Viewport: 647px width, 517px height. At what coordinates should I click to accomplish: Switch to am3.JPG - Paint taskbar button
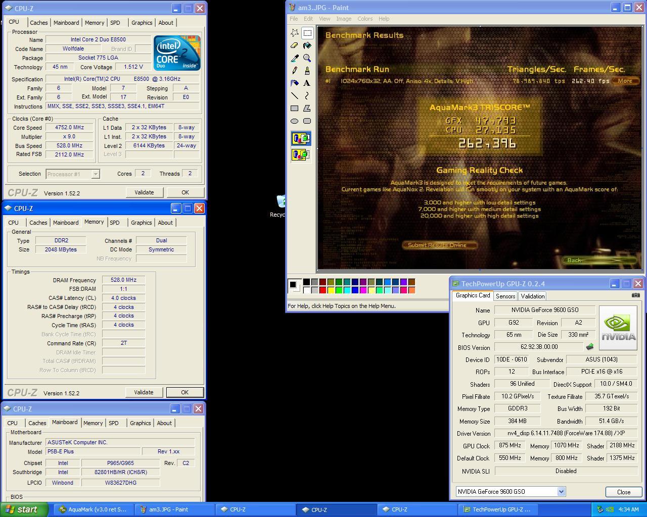174,509
